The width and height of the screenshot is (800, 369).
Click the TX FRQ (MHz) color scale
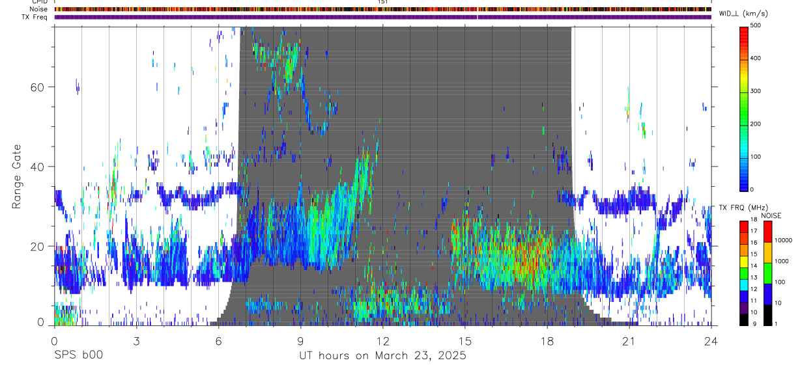744,273
